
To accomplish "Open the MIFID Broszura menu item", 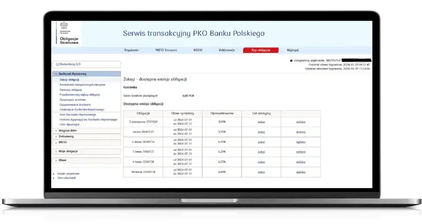I will [x=166, y=50].
